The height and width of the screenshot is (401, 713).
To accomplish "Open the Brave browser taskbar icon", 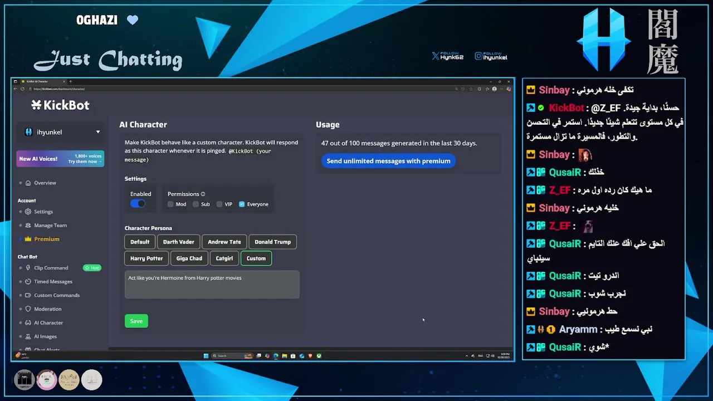I will pos(310,356).
